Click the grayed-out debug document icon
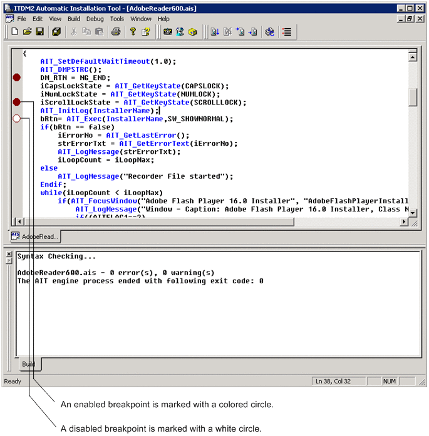Screen dimensions: 429x436 click(227, 32)
